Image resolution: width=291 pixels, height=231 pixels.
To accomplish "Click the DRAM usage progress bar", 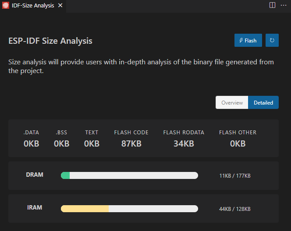I will click(129, 175).
